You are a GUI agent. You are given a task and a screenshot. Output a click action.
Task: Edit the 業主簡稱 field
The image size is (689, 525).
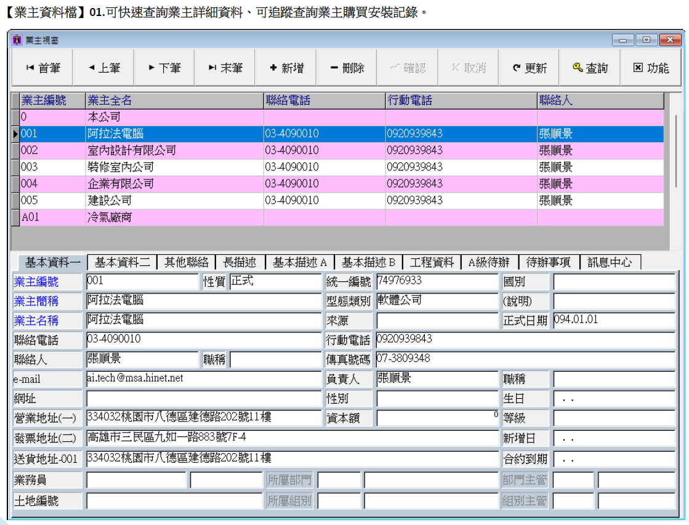click(204, 301)
